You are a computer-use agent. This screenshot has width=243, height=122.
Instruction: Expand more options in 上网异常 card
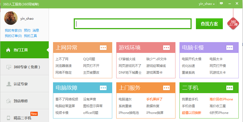[103, 48]
